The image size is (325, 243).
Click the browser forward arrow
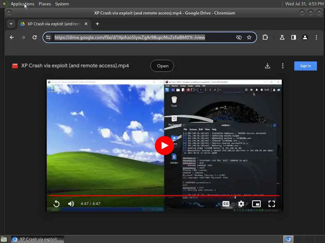23,37
